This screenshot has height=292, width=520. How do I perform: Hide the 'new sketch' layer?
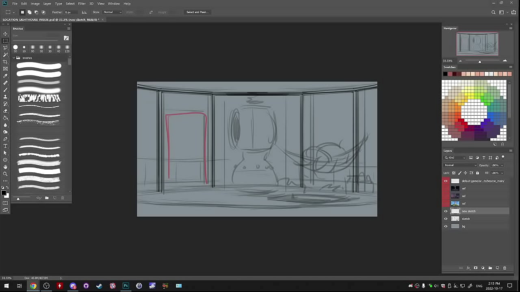446,211
